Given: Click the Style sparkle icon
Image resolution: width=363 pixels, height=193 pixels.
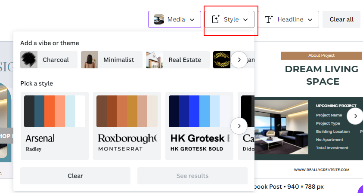Looking at the screenshot, I should coord(216,19).
